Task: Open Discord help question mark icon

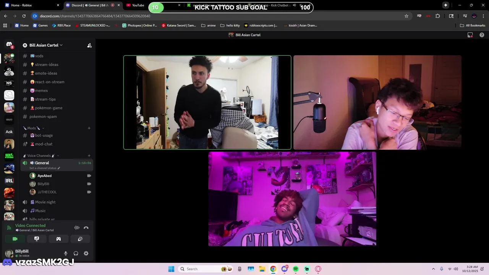Action: 482,35
